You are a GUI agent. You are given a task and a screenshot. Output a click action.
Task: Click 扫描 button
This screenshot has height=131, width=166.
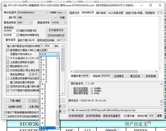[62, 17]
